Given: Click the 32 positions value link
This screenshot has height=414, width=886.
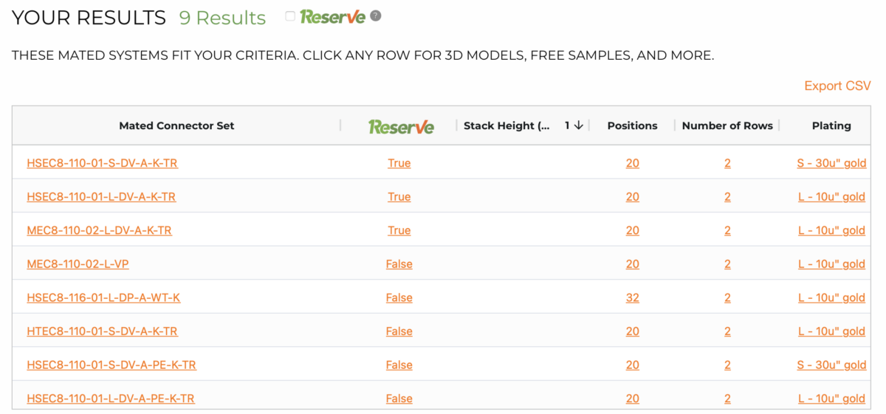Looking at the screenshot, I should pyautogui.click(x=632, y=297).
